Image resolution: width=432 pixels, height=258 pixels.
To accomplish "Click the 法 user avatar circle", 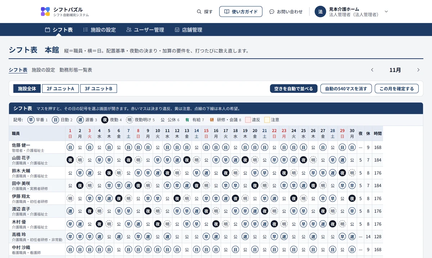I will pos(320,12).
